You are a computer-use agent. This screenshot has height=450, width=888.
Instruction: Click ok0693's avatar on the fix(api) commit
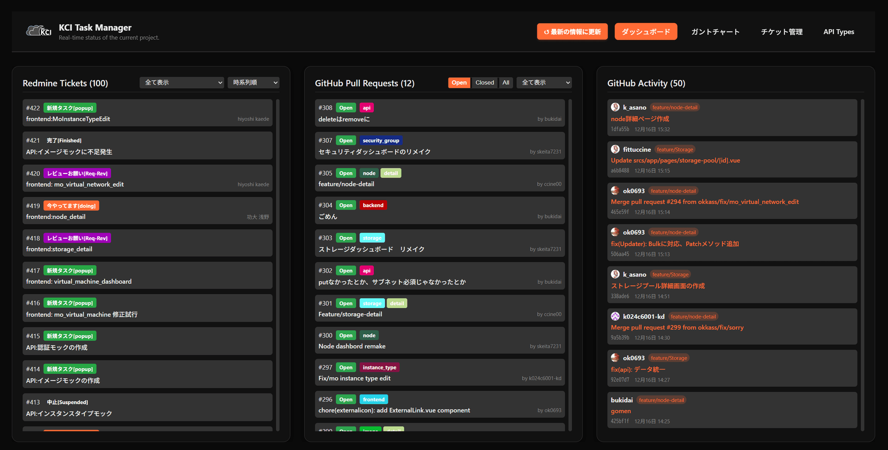615,358
